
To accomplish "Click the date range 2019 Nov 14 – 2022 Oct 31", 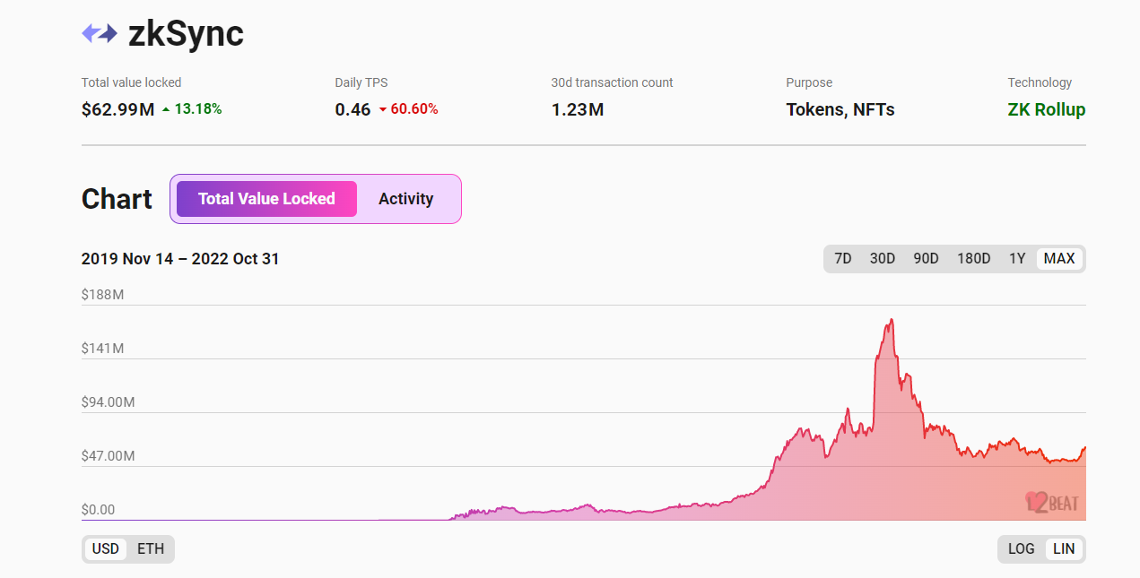I will point(180,259).
